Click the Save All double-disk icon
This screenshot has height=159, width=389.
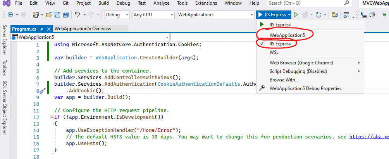pos(65,15)
